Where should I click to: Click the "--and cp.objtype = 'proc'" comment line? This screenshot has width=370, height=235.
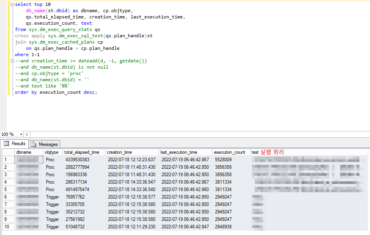(49, 73)
